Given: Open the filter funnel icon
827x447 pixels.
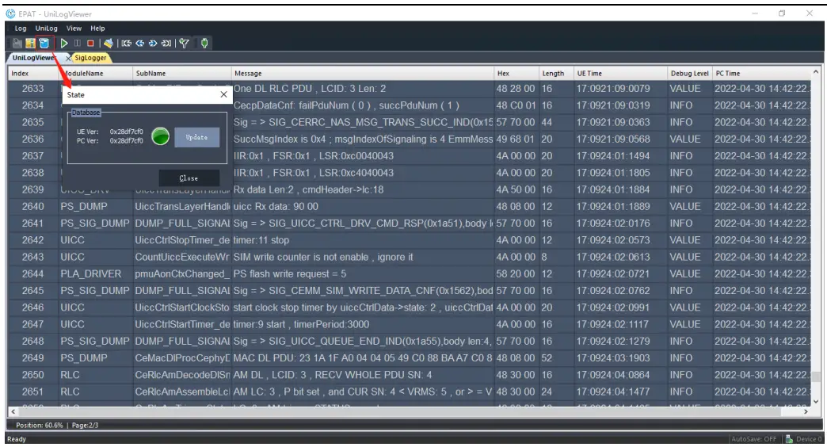Looking at the screenshot, I should (x=184, y=44).
